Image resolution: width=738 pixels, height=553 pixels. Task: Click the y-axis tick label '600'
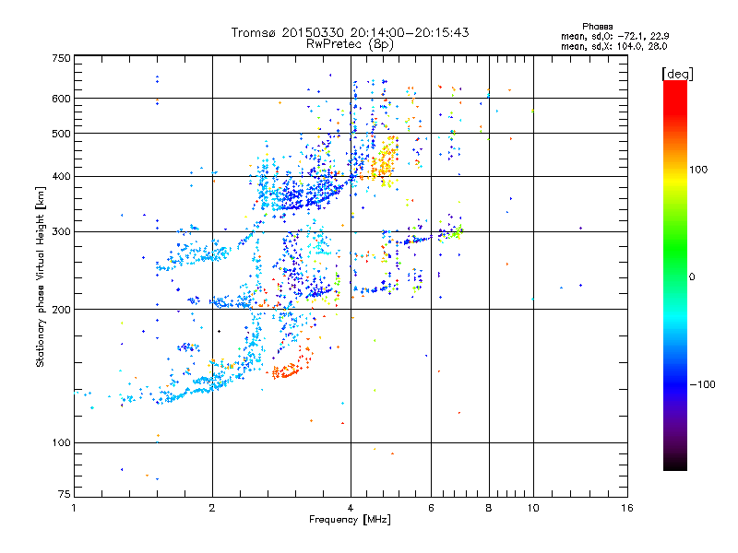[x=61, y=99]
